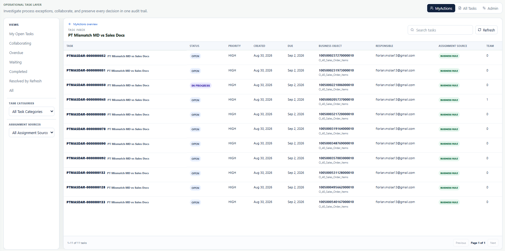Click OPEN badge of task 0000000045
Image resolution: width=505 pixels, height=251 pixels.
pyautogui.click(x=195, y=100)
